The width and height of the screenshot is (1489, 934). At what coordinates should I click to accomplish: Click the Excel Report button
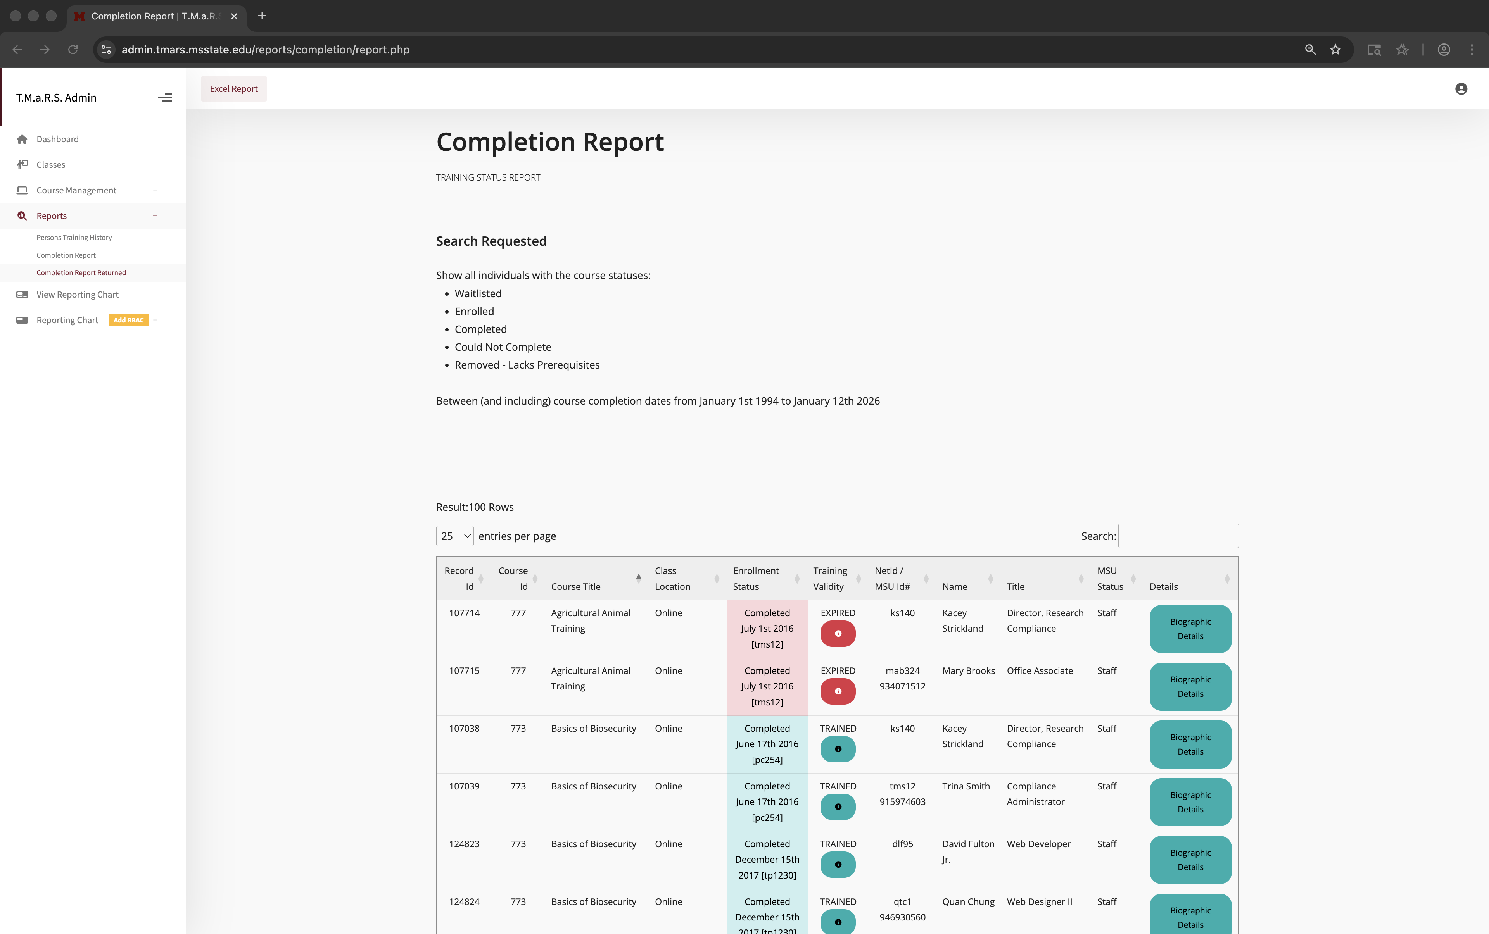[x=234, y=88]
